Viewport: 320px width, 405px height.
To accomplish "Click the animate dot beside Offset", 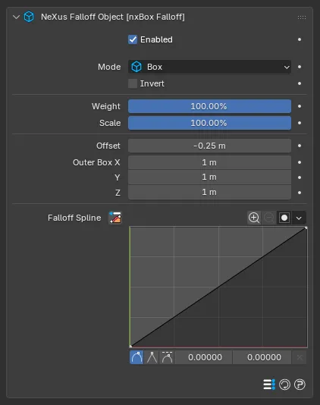I will 300,146.
